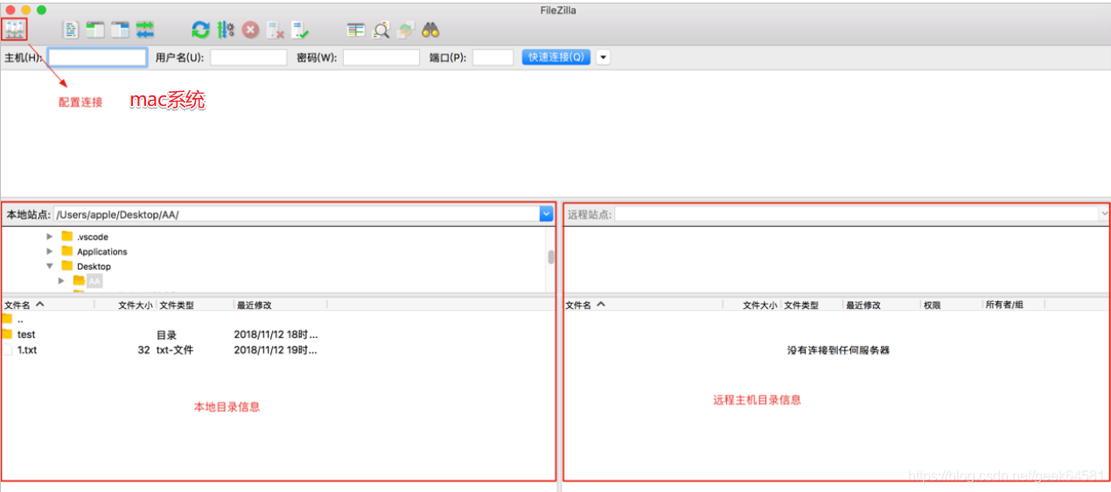1111x492 pixels.
Task: Refresh the file and folder lists
Action: coord(201,30)
